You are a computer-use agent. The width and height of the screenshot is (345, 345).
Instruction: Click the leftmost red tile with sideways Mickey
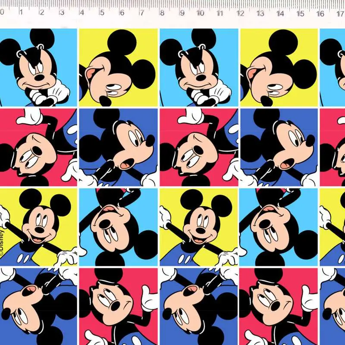point(38,147)
